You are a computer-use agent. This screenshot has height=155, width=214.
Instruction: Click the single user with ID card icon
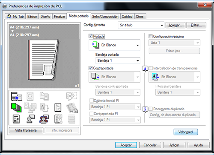30,119
